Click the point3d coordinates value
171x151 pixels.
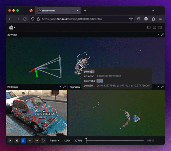123,85
